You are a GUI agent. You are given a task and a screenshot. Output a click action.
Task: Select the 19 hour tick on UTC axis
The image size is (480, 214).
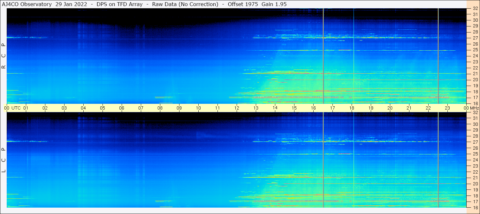point(371,108)
